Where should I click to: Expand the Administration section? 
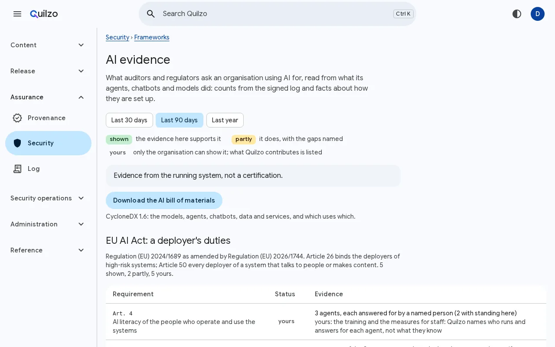48,224
